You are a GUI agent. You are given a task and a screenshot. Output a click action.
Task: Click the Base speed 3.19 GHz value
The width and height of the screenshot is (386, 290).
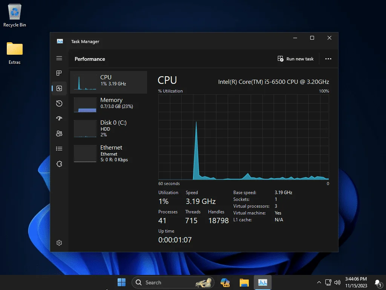(283, 192)
